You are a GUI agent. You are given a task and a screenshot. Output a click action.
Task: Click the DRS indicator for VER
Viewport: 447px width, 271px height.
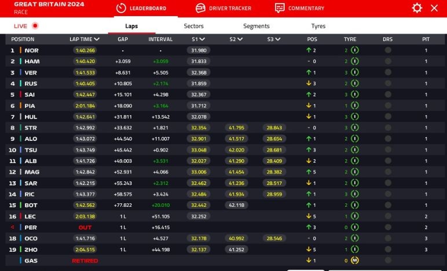[x=387, y=73]
